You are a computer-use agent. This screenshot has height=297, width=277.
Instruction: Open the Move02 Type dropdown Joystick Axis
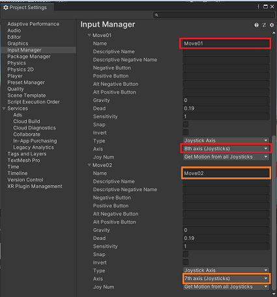226,270
